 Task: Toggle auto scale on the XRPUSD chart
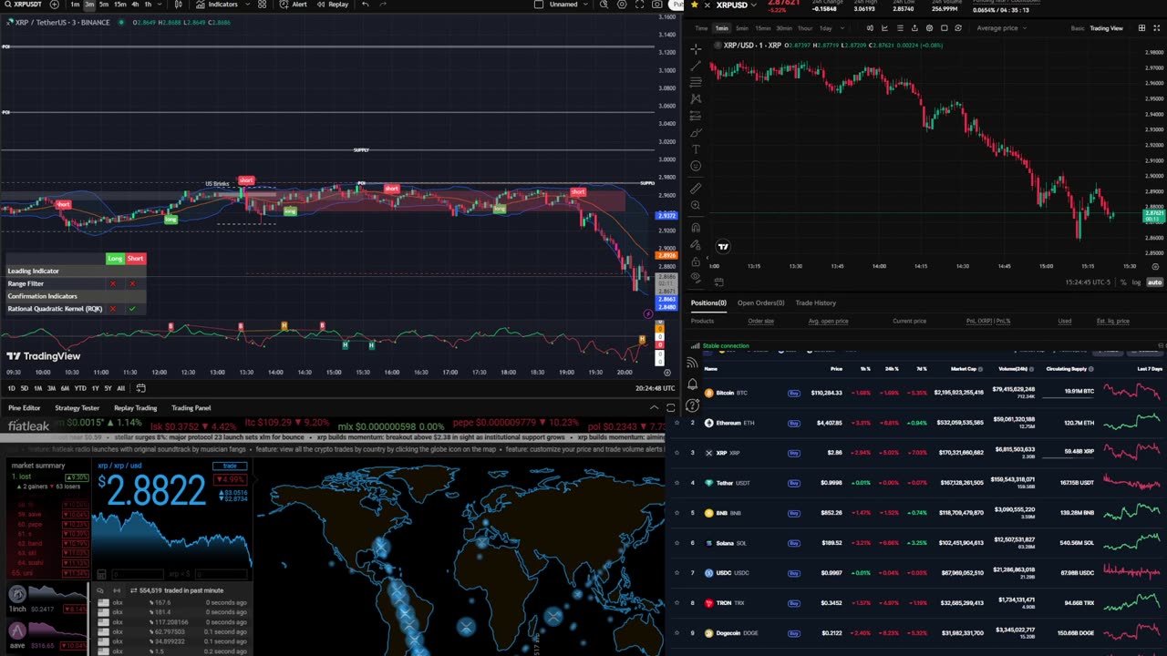click(1154, 282)
